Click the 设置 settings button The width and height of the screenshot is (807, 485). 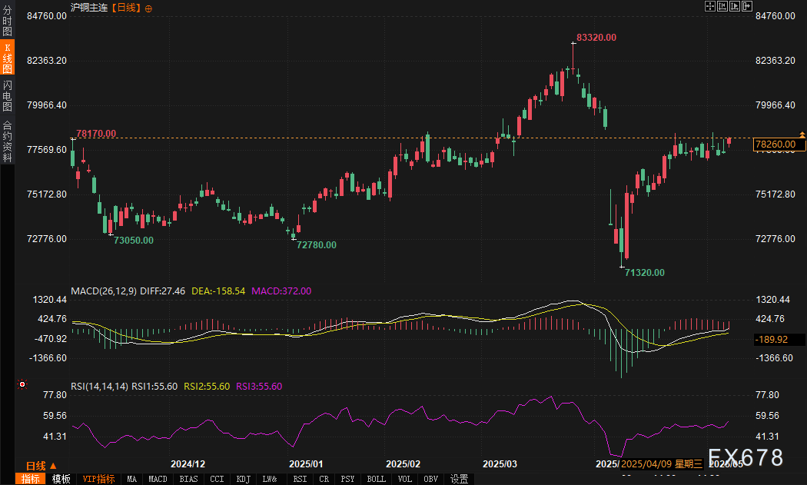459,479
